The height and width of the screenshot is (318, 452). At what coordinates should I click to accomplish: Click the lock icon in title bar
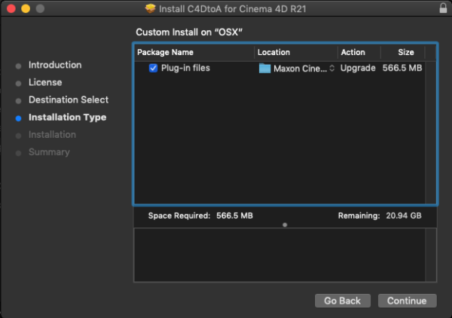441,8
